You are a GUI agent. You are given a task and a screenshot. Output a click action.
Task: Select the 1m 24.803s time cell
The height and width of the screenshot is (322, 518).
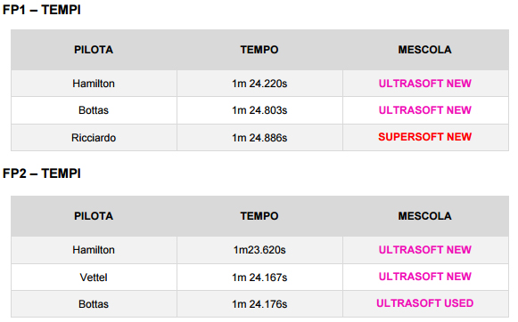point(259,110)
